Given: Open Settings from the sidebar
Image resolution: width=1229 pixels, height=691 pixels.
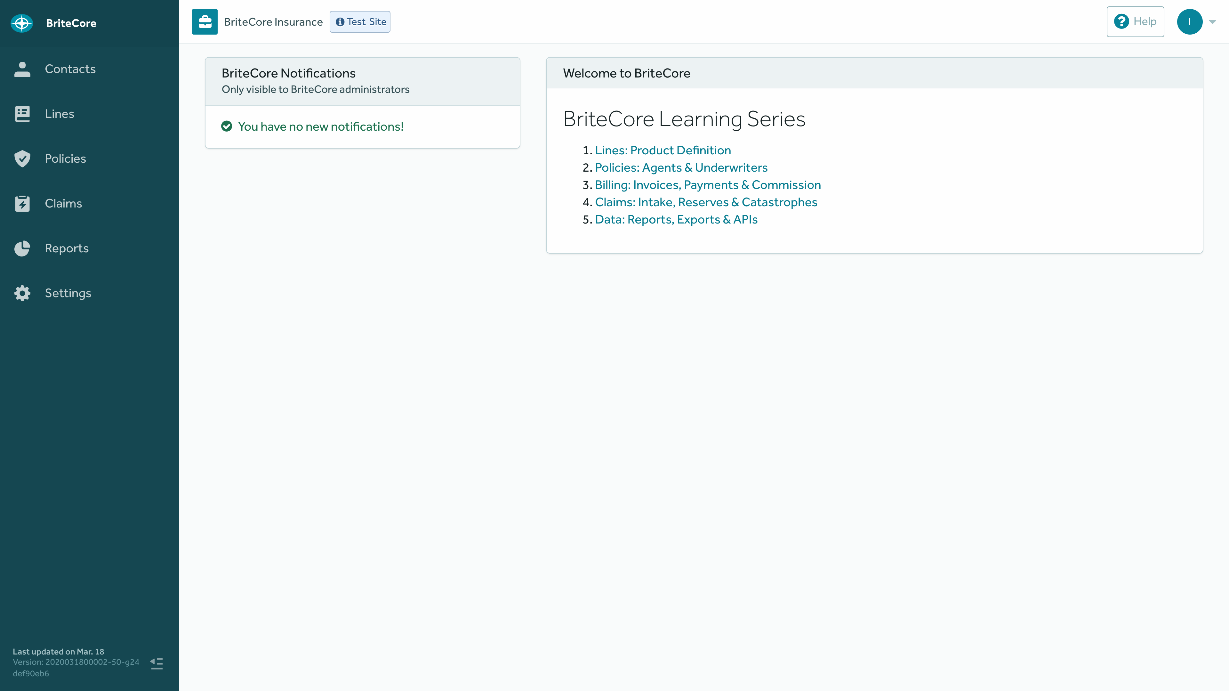Looking at the screenshot, I should 90,293.
